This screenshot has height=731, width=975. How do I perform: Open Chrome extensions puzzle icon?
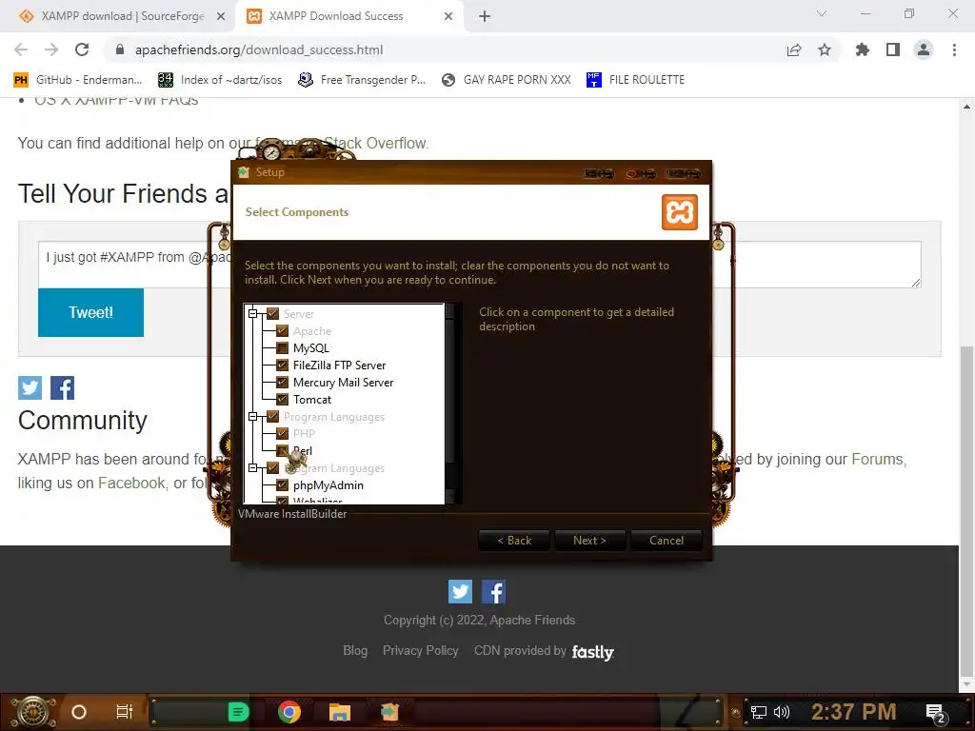tap(863, 49)
